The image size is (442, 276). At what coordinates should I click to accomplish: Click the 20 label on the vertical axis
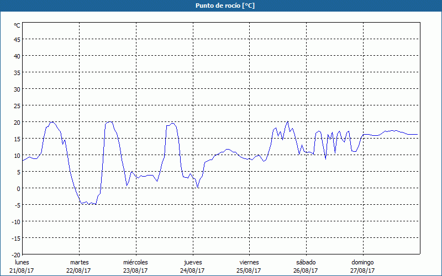click(17, 122)
